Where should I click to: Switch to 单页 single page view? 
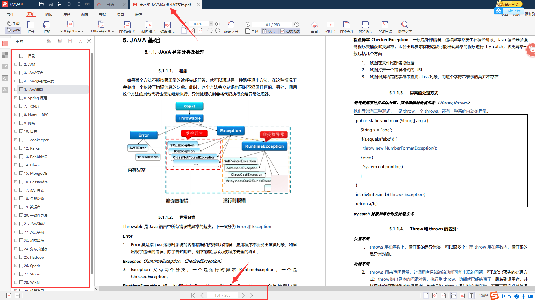[252, 31]
